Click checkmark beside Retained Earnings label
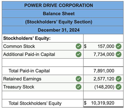 (79, 79)
